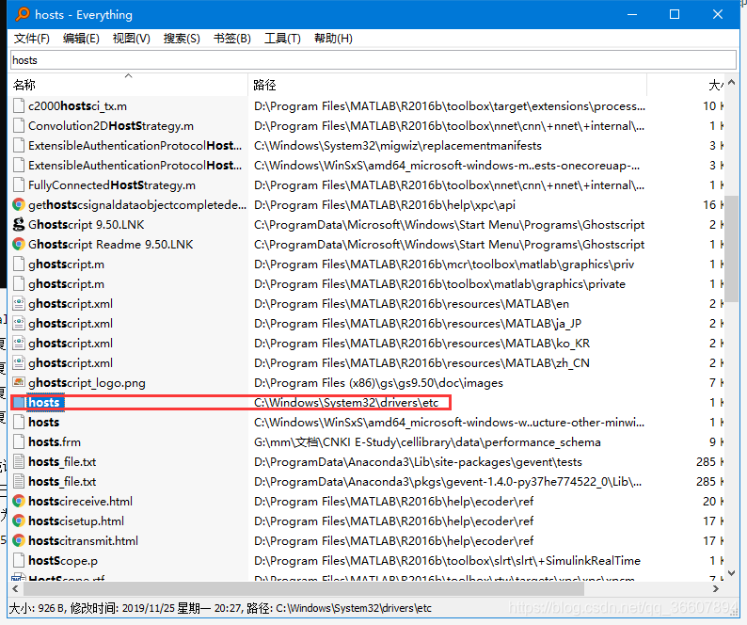Click path of hostScope.p ending SimulinkRealTime
Screen dimensions: 747x625
(447, 561)
